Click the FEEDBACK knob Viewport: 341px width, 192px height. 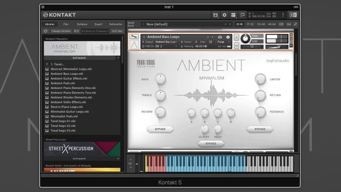click(x=261, y=112)
